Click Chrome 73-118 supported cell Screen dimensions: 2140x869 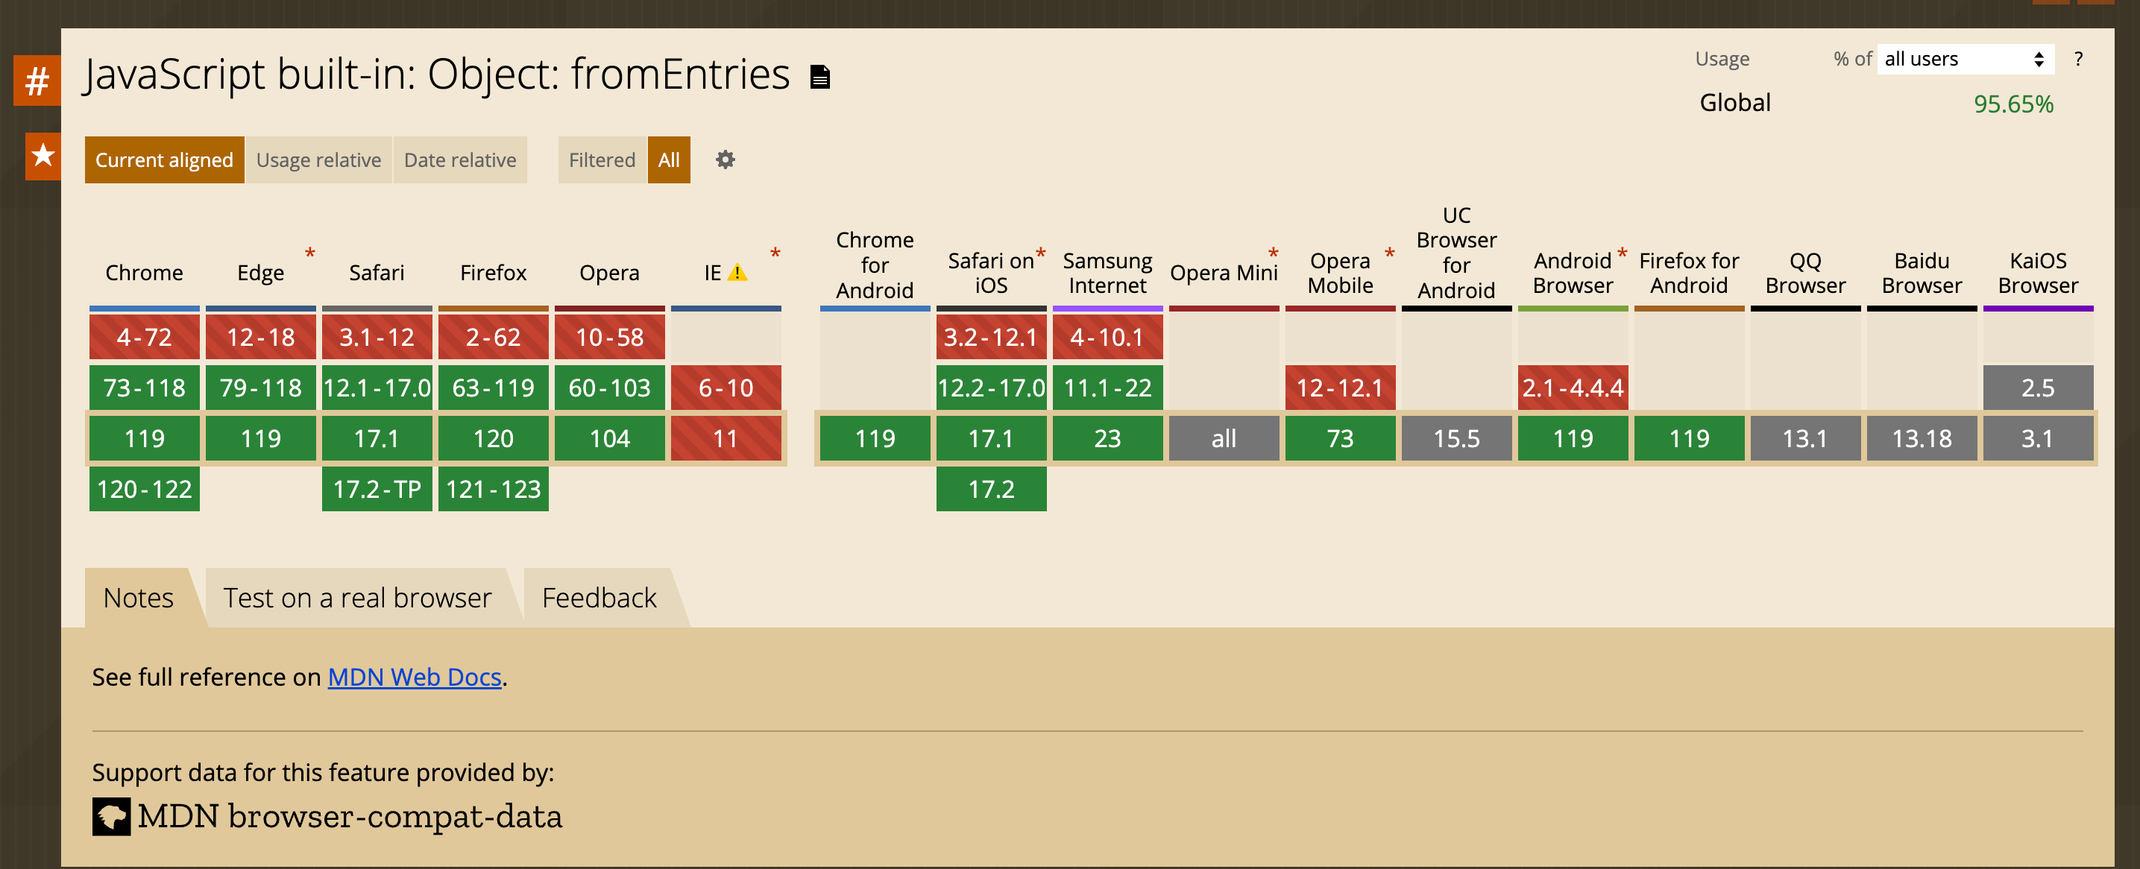[145, 388]
